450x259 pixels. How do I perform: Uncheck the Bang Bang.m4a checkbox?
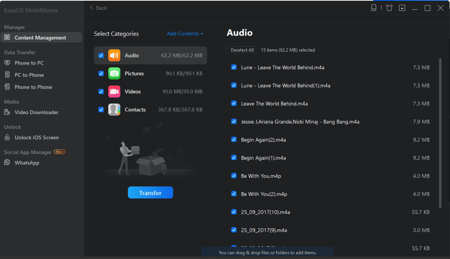[234, 121]
